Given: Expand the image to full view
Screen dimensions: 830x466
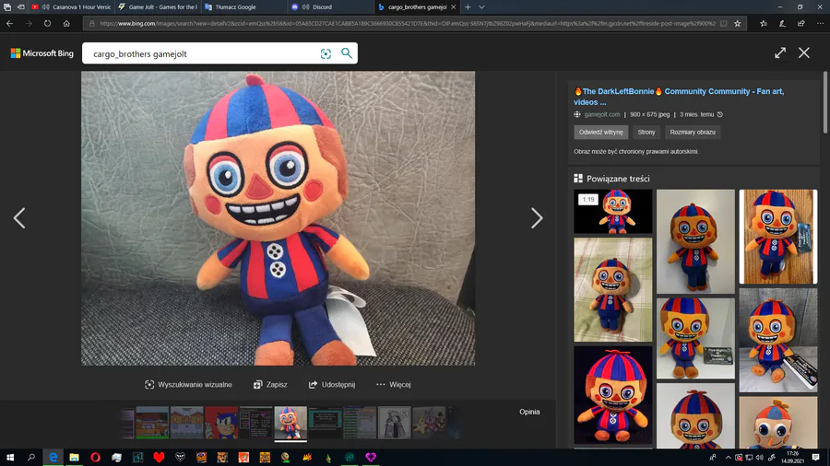Looking at the screenshot, I should 779,52.
